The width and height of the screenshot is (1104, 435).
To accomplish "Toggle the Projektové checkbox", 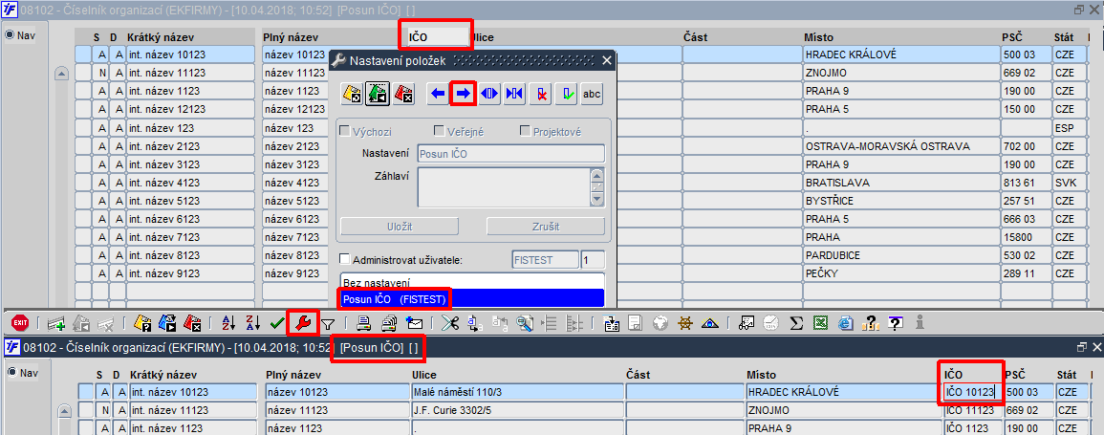I will 525,131.
